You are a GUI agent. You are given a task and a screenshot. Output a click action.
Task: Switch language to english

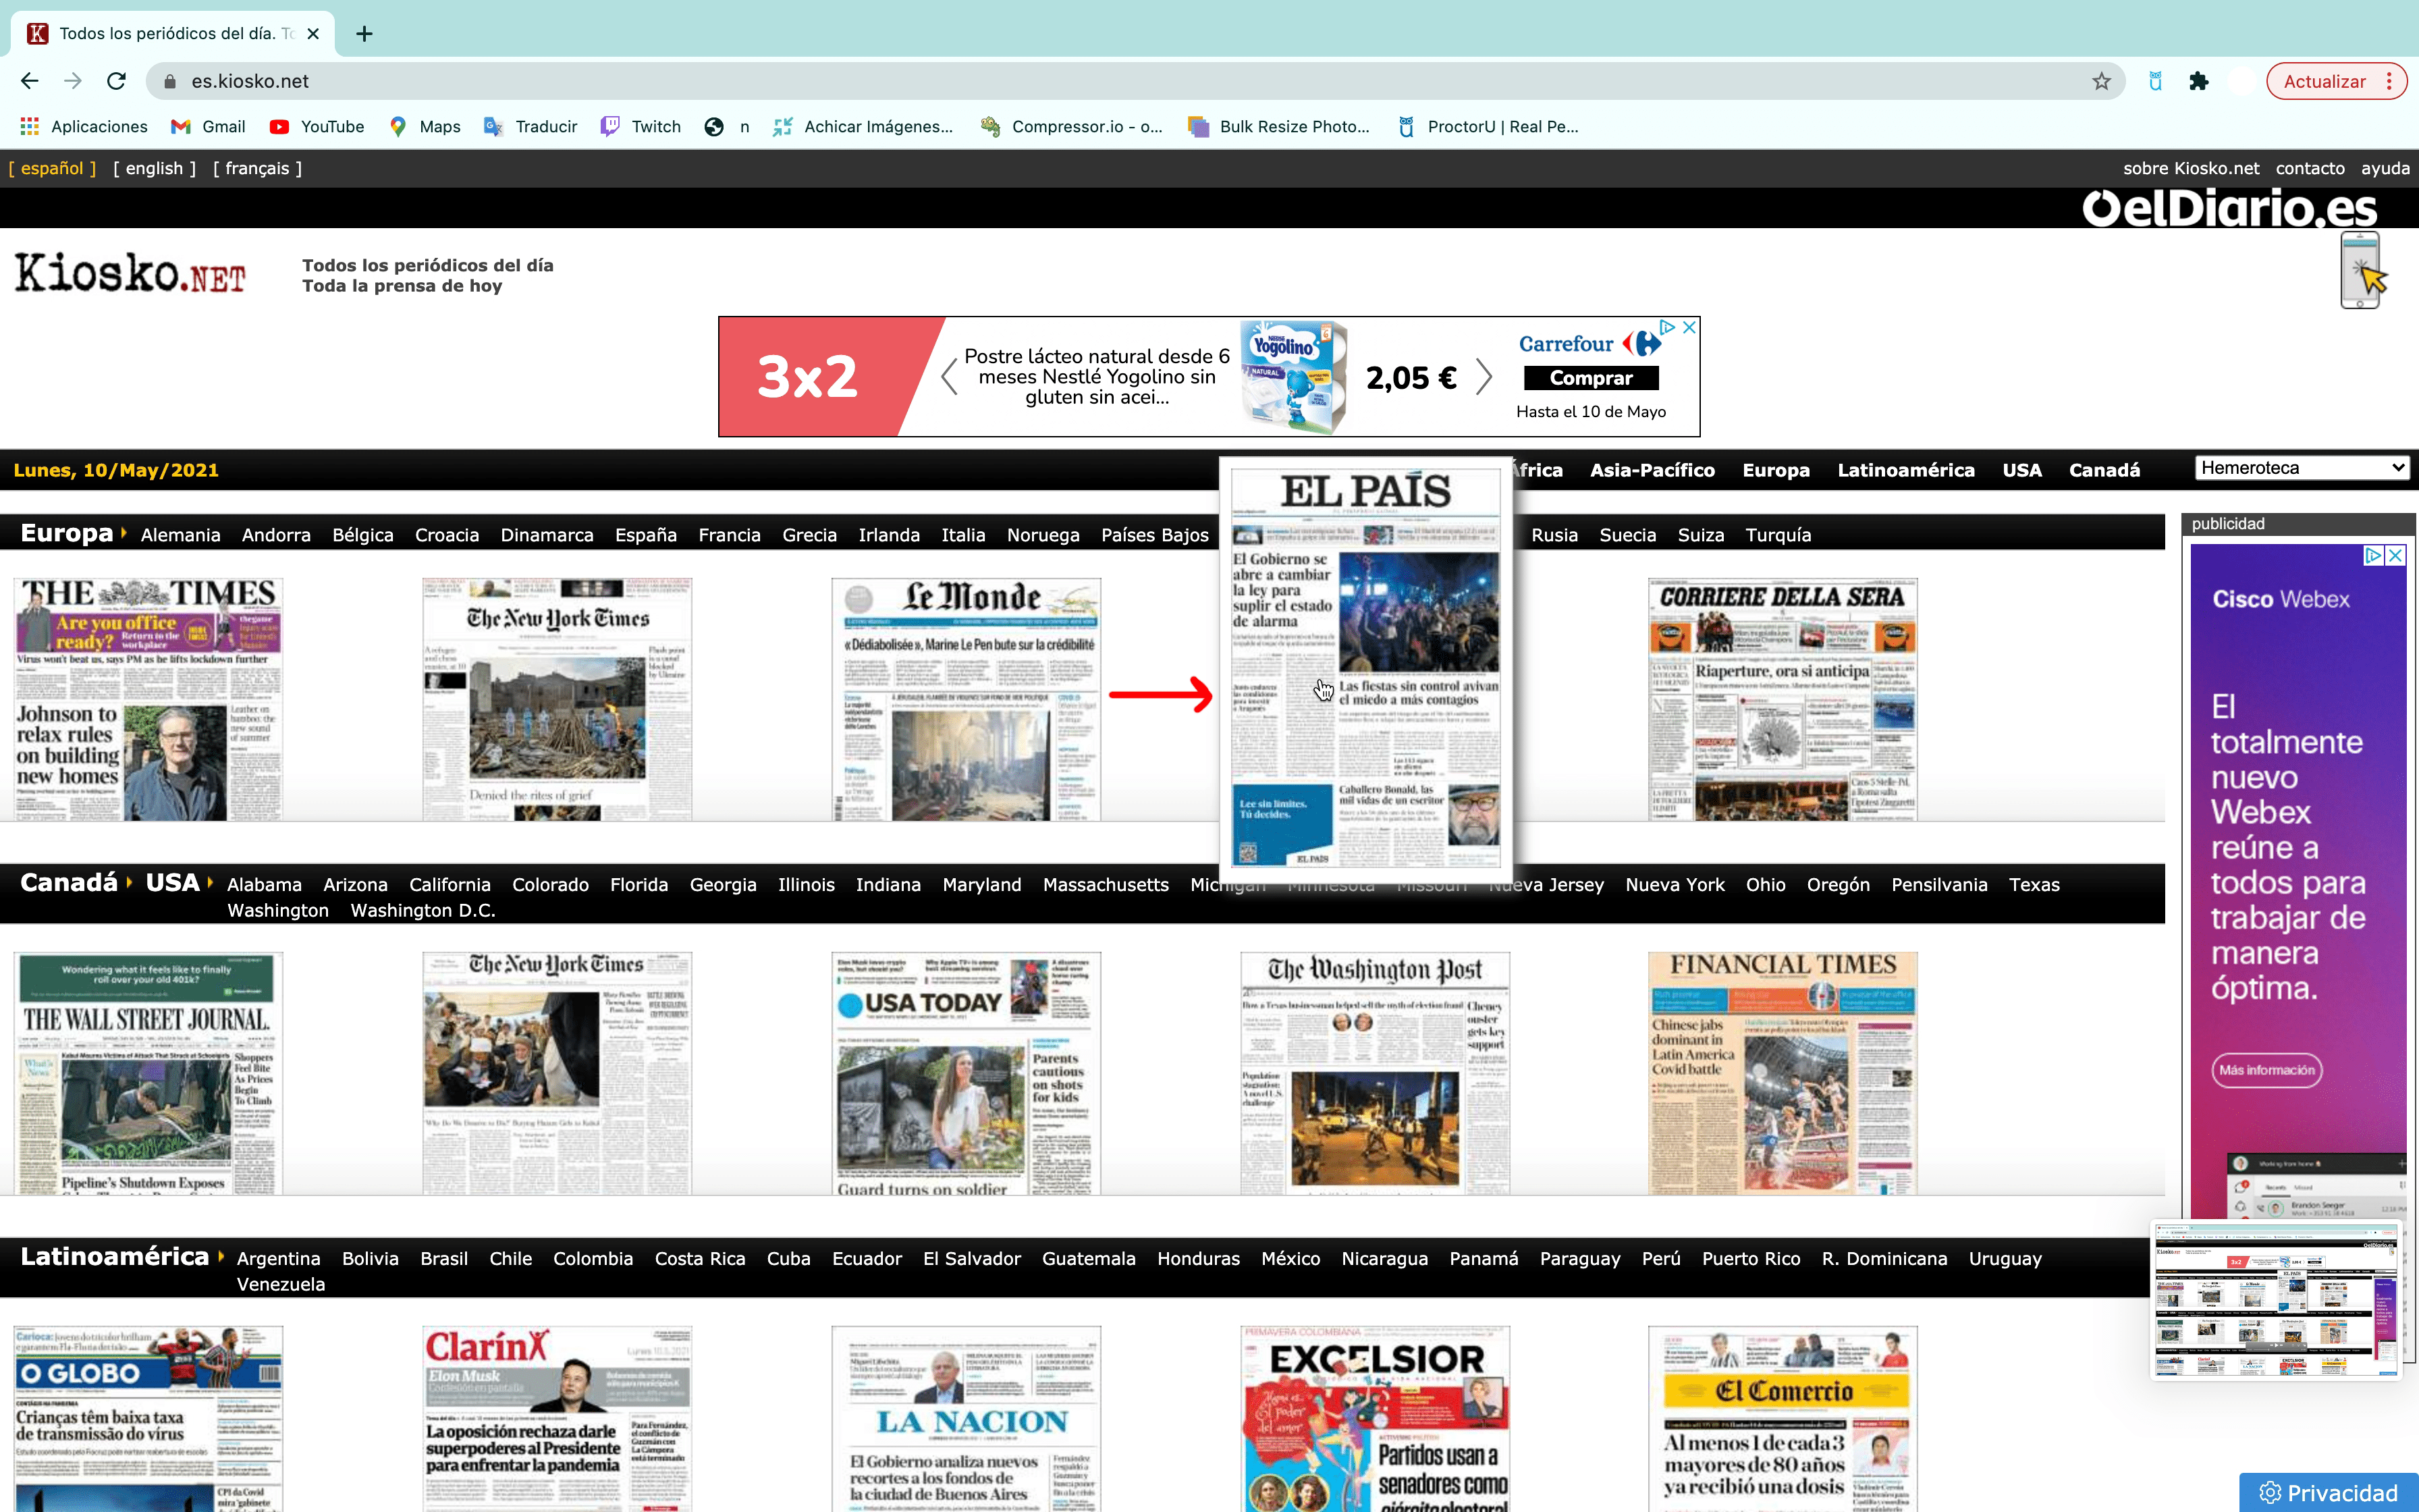coord(155,168)
